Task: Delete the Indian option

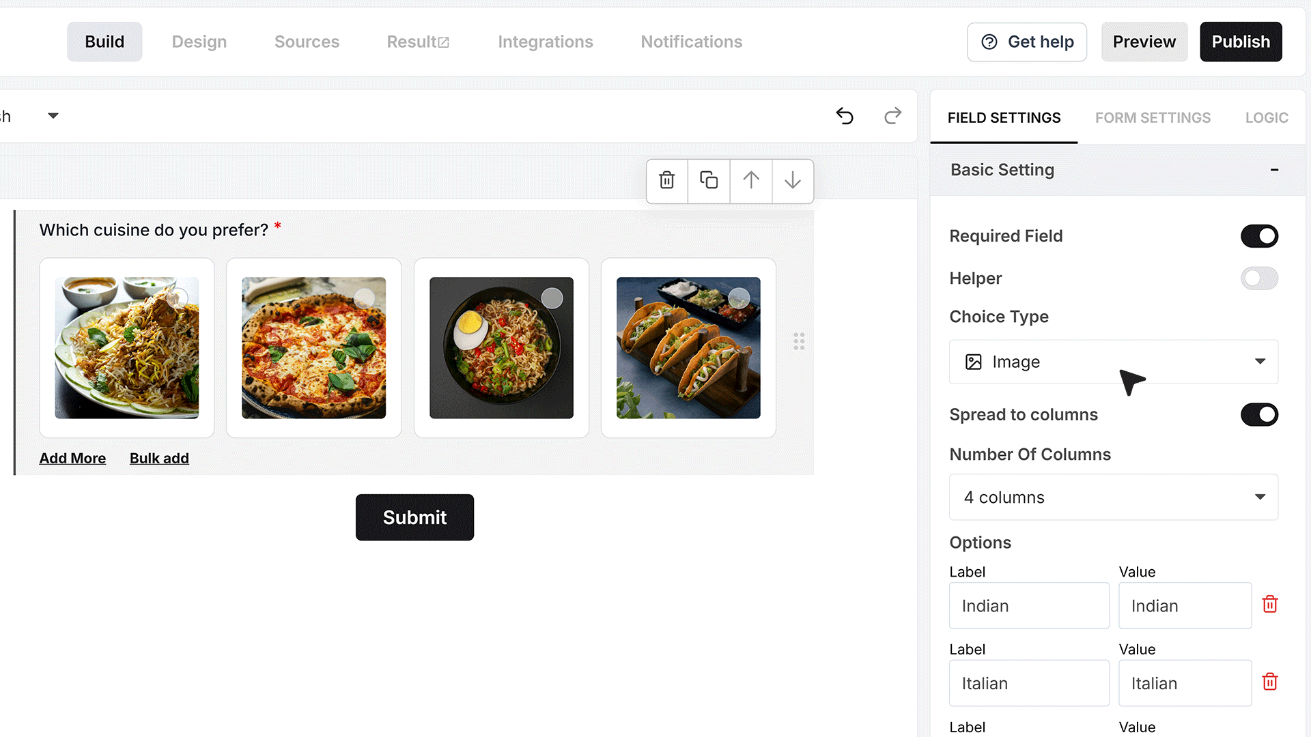Action: [x=1270, y=605]
